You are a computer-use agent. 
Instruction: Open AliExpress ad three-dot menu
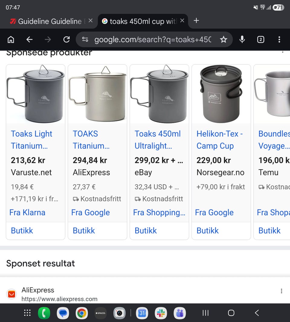(281, 291)
